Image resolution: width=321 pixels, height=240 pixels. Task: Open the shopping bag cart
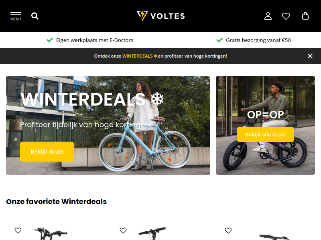[305, 16]
